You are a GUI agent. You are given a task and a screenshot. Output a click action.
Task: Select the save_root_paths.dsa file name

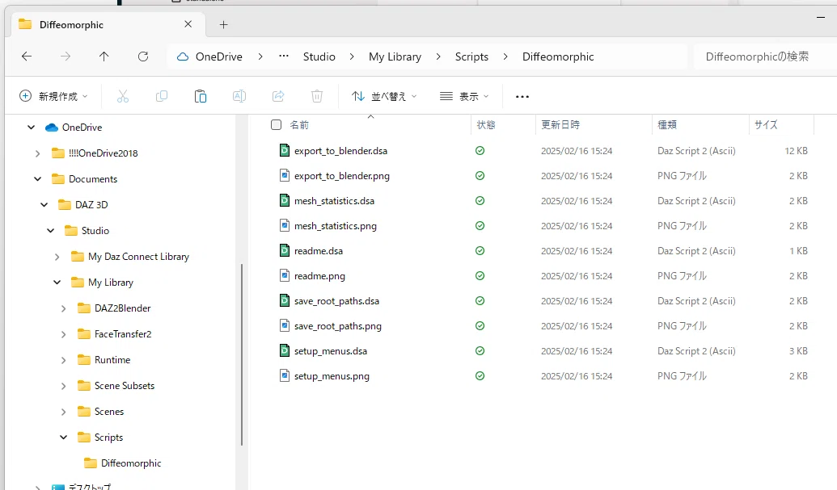[x=337, y=301]
